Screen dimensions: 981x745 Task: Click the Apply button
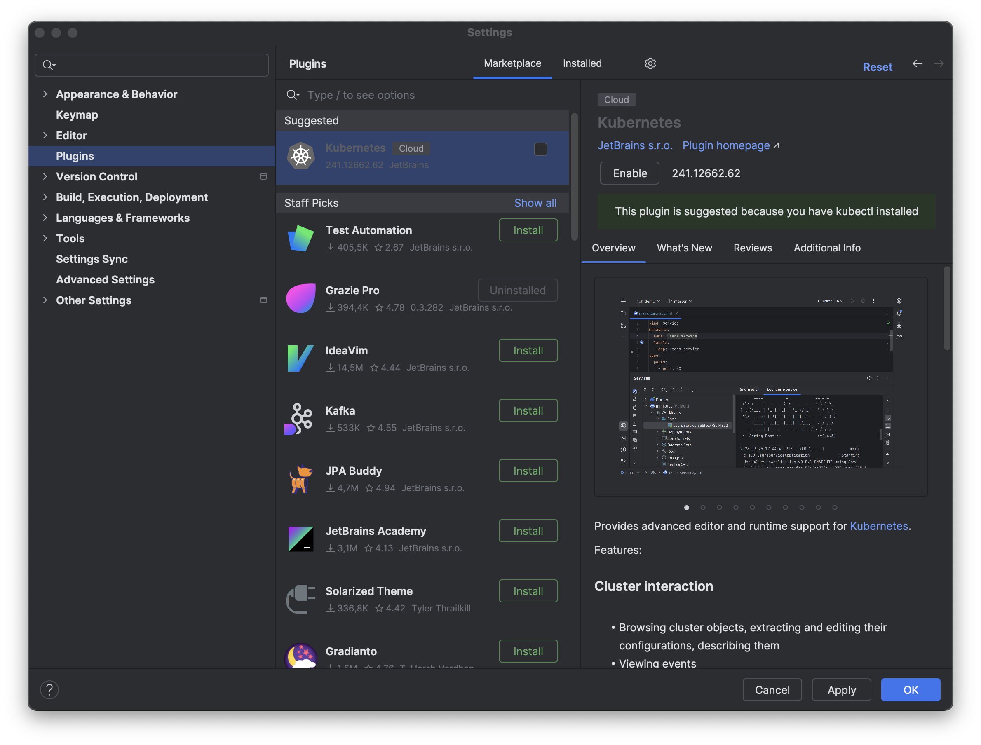tap(841, 689)
